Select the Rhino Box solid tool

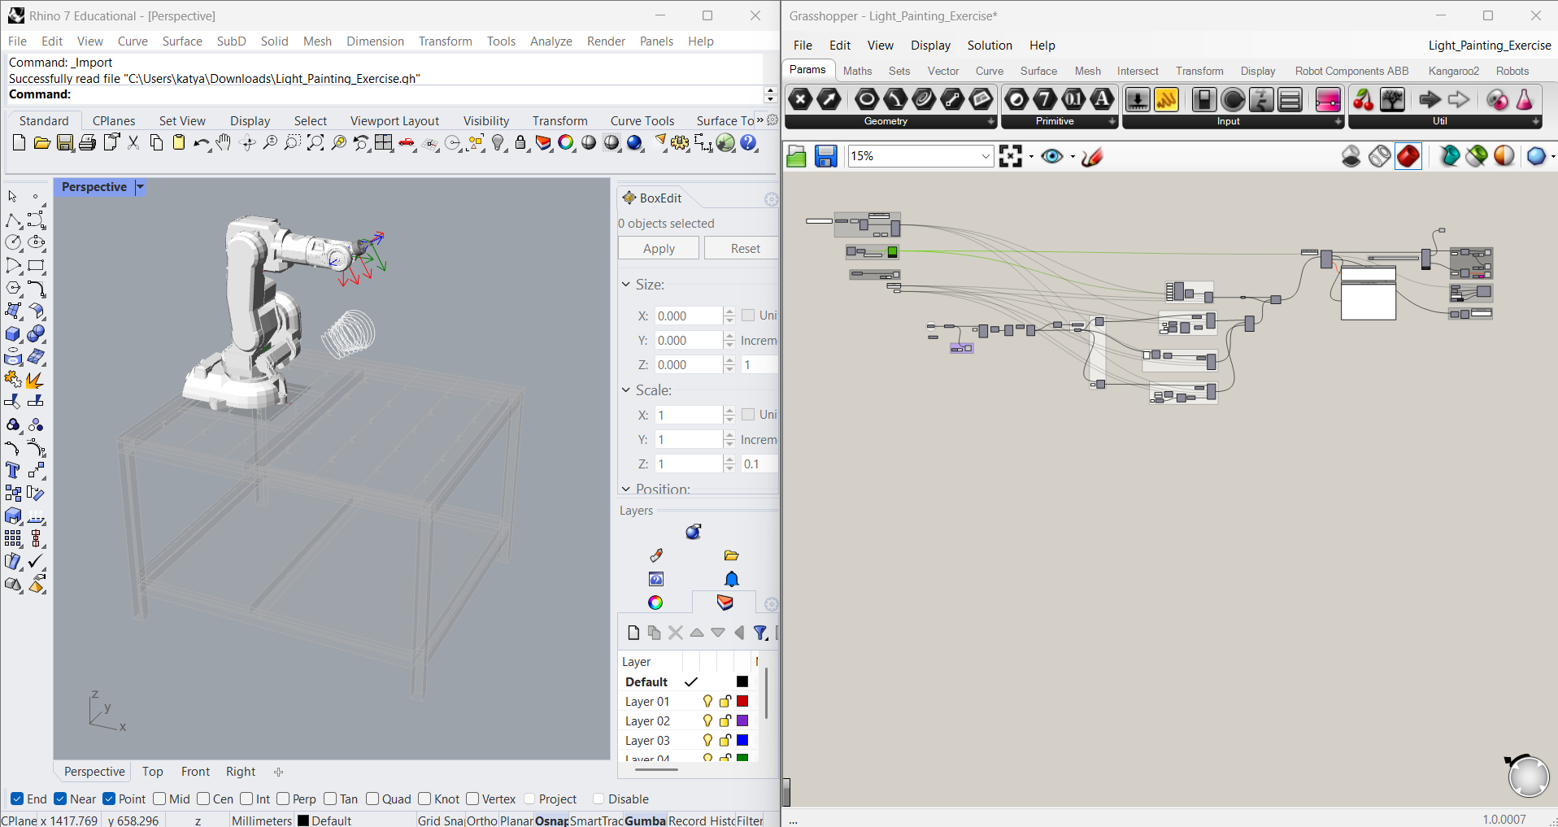click(13, 334)
